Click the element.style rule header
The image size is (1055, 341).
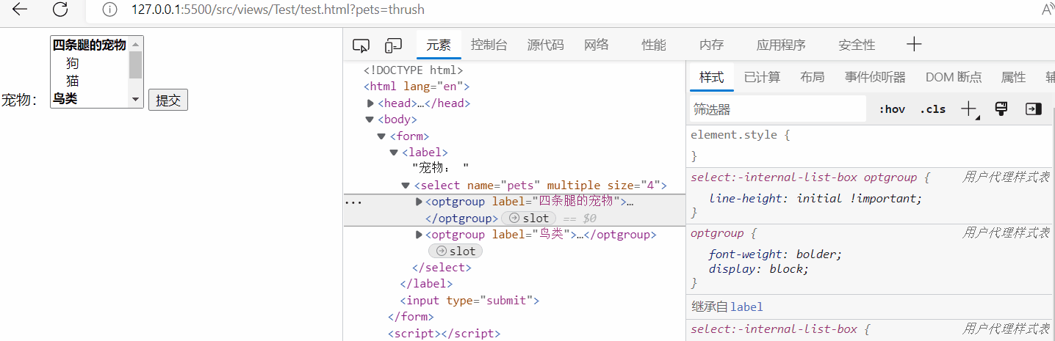coord(740,135)
